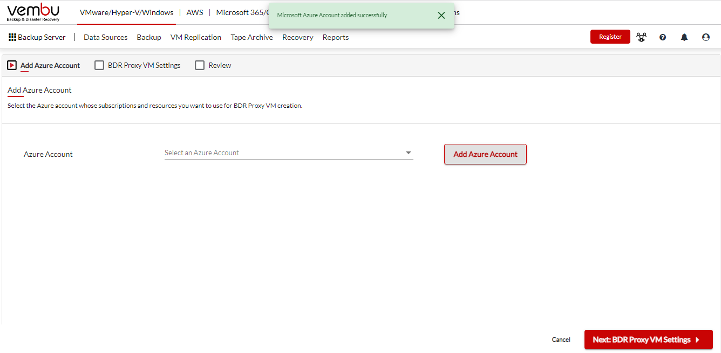Switch to the Microsoft 365 tab
The height and width of the screenshot is (353, 721).
pos(242,12)
